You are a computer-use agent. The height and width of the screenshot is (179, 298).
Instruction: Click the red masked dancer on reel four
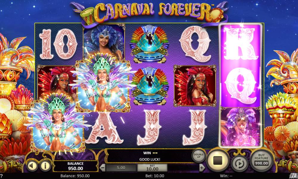[x=195, y=86]
